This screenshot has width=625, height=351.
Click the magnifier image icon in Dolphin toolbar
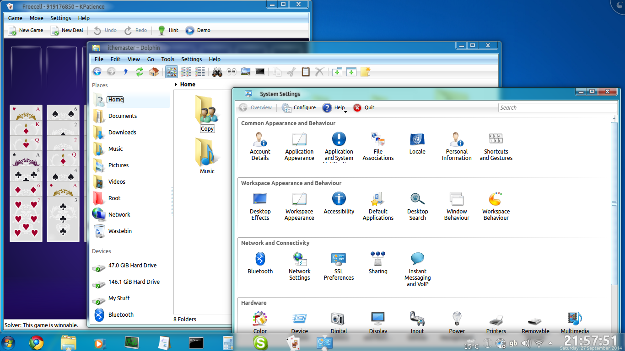pyautogui.click(x=246, y=71)
